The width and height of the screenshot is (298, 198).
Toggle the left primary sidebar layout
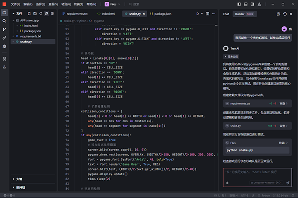[239, 4]
